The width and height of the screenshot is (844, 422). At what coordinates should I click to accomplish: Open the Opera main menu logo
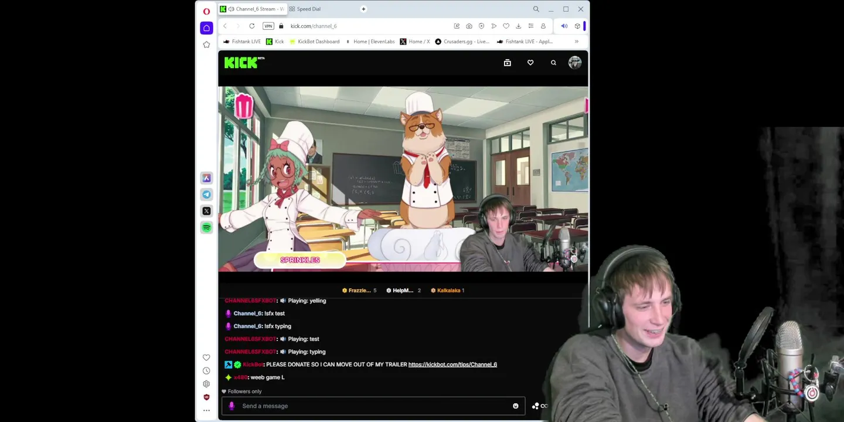pyautogui.click(x=206, y=11)
